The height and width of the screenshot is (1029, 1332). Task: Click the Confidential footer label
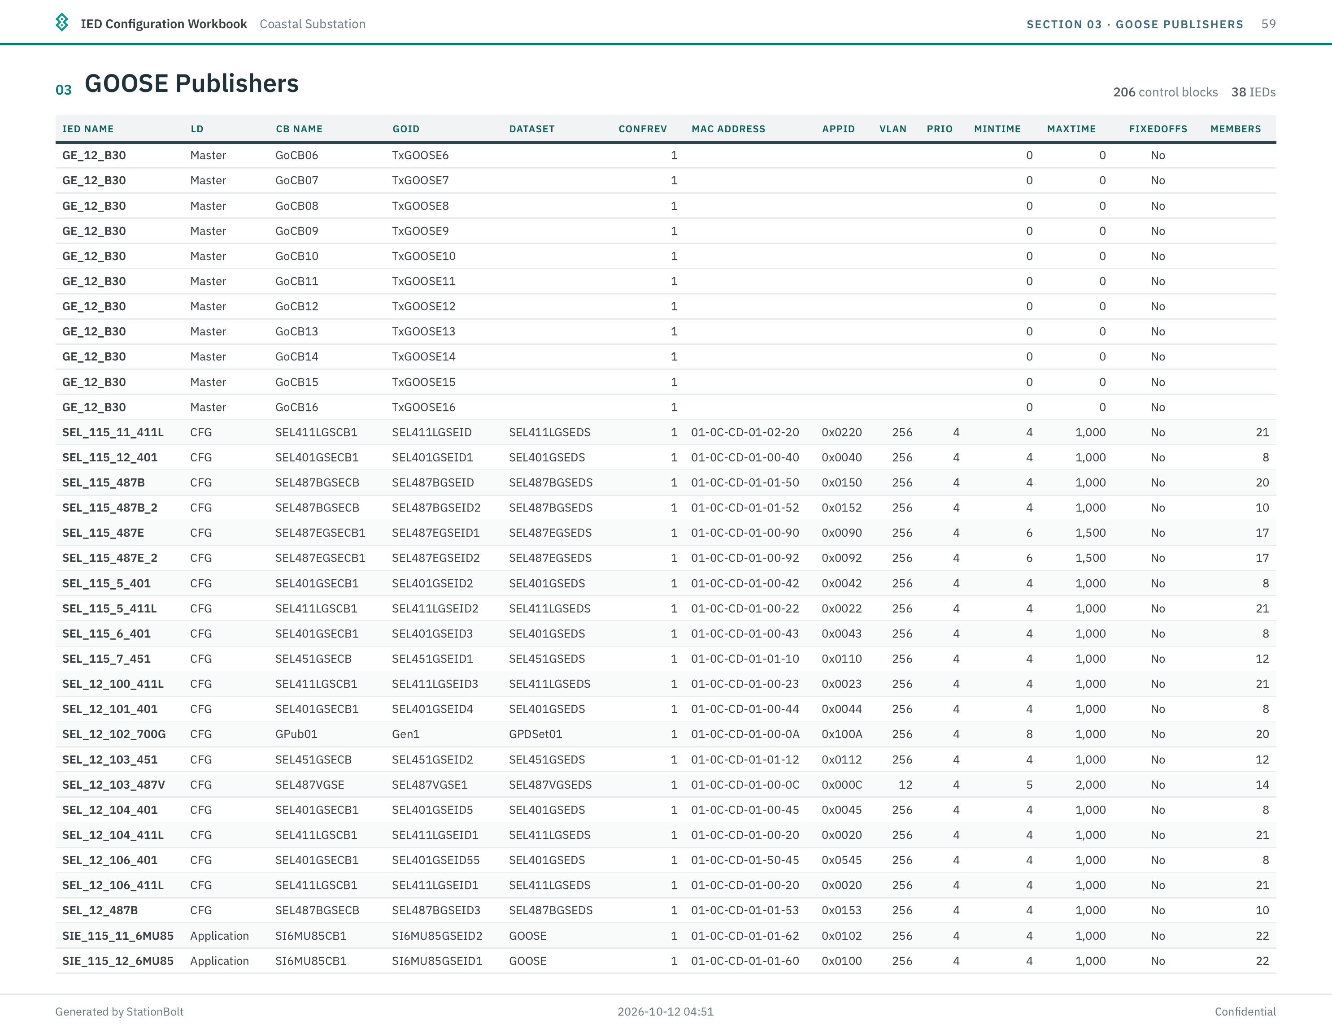pyautogui.click(x=1245, y=1012)
